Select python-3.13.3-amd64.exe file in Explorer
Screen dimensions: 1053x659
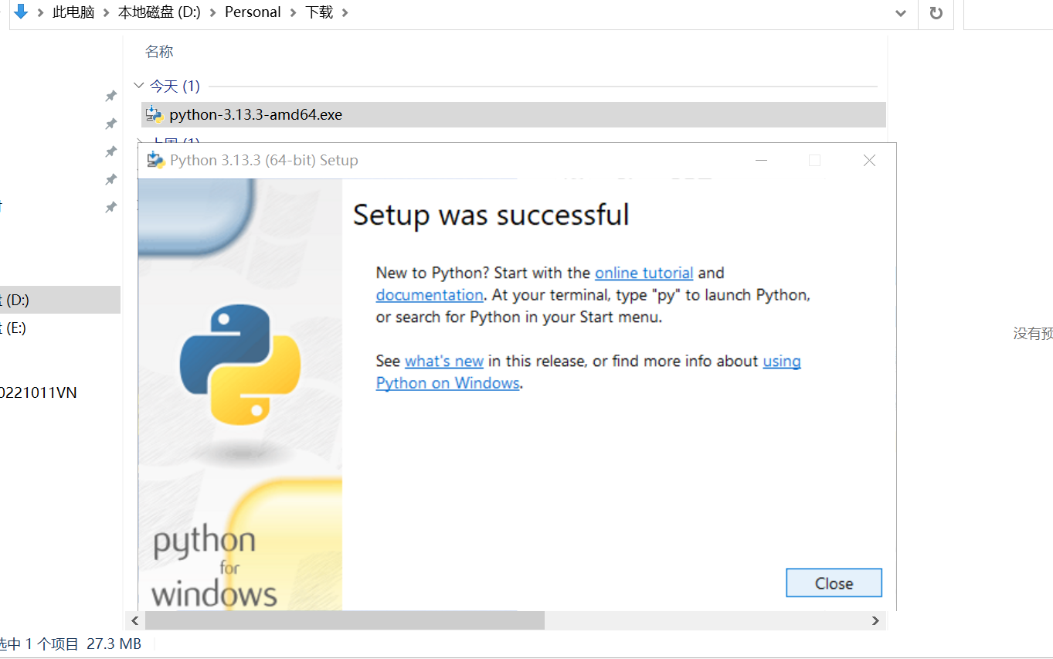[514, 115]
